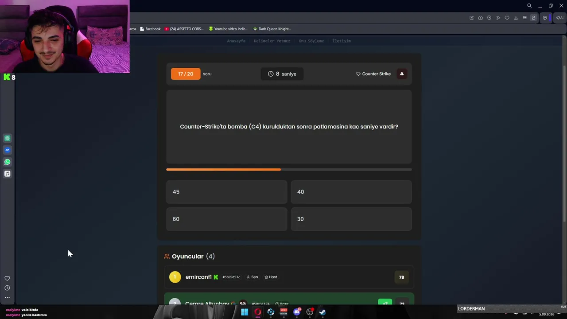Go to Anasayfa in the site navigation
The height and width of the screenshot is (319, 567).
[236, 41]
